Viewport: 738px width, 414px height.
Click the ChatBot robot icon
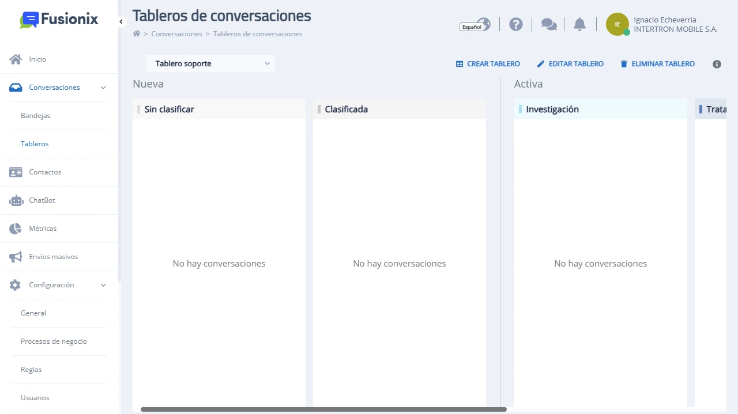point(16,200)
